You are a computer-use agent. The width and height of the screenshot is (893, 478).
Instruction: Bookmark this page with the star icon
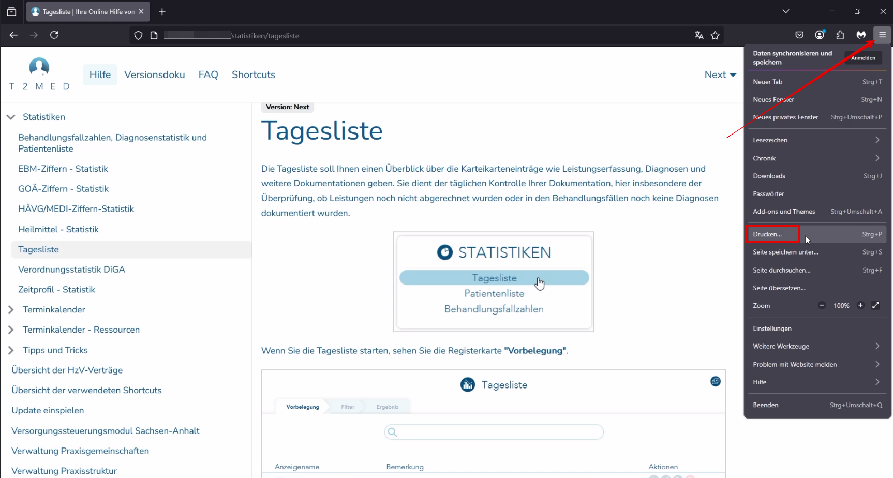(715, 35)
